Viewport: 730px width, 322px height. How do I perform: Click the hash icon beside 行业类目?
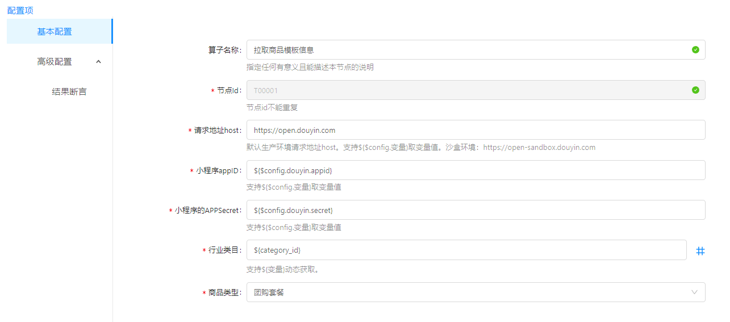[700, 250]
